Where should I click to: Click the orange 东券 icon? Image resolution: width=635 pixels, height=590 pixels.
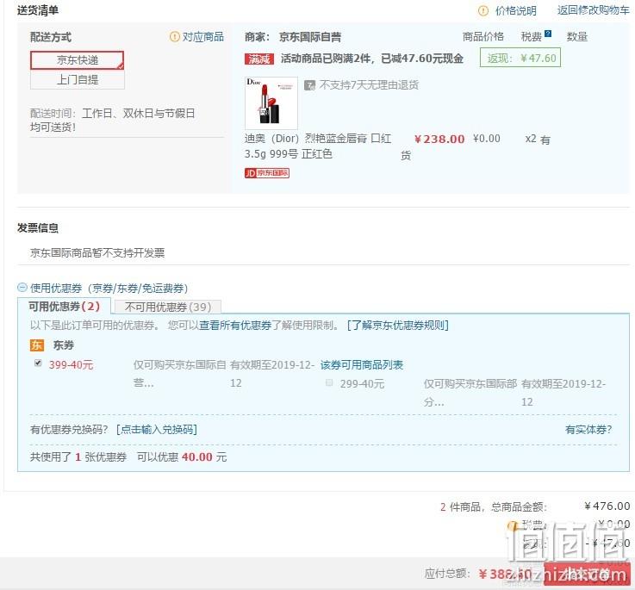(x=37, y=345)
